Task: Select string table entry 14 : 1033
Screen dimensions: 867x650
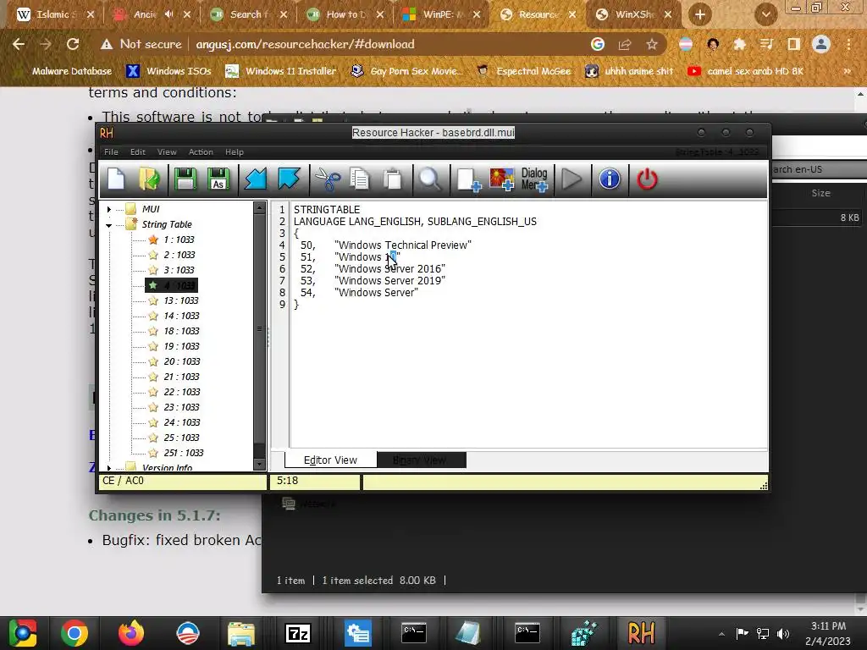Action: [181, 317]
